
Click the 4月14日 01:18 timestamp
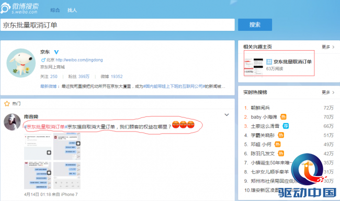coord(37,194)
